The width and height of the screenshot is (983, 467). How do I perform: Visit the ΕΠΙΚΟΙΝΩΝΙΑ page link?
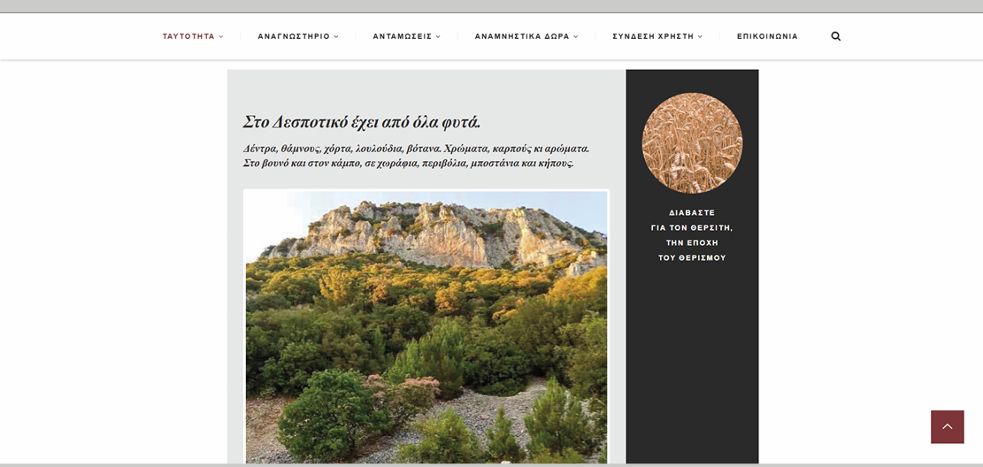(x=767, y=36)
